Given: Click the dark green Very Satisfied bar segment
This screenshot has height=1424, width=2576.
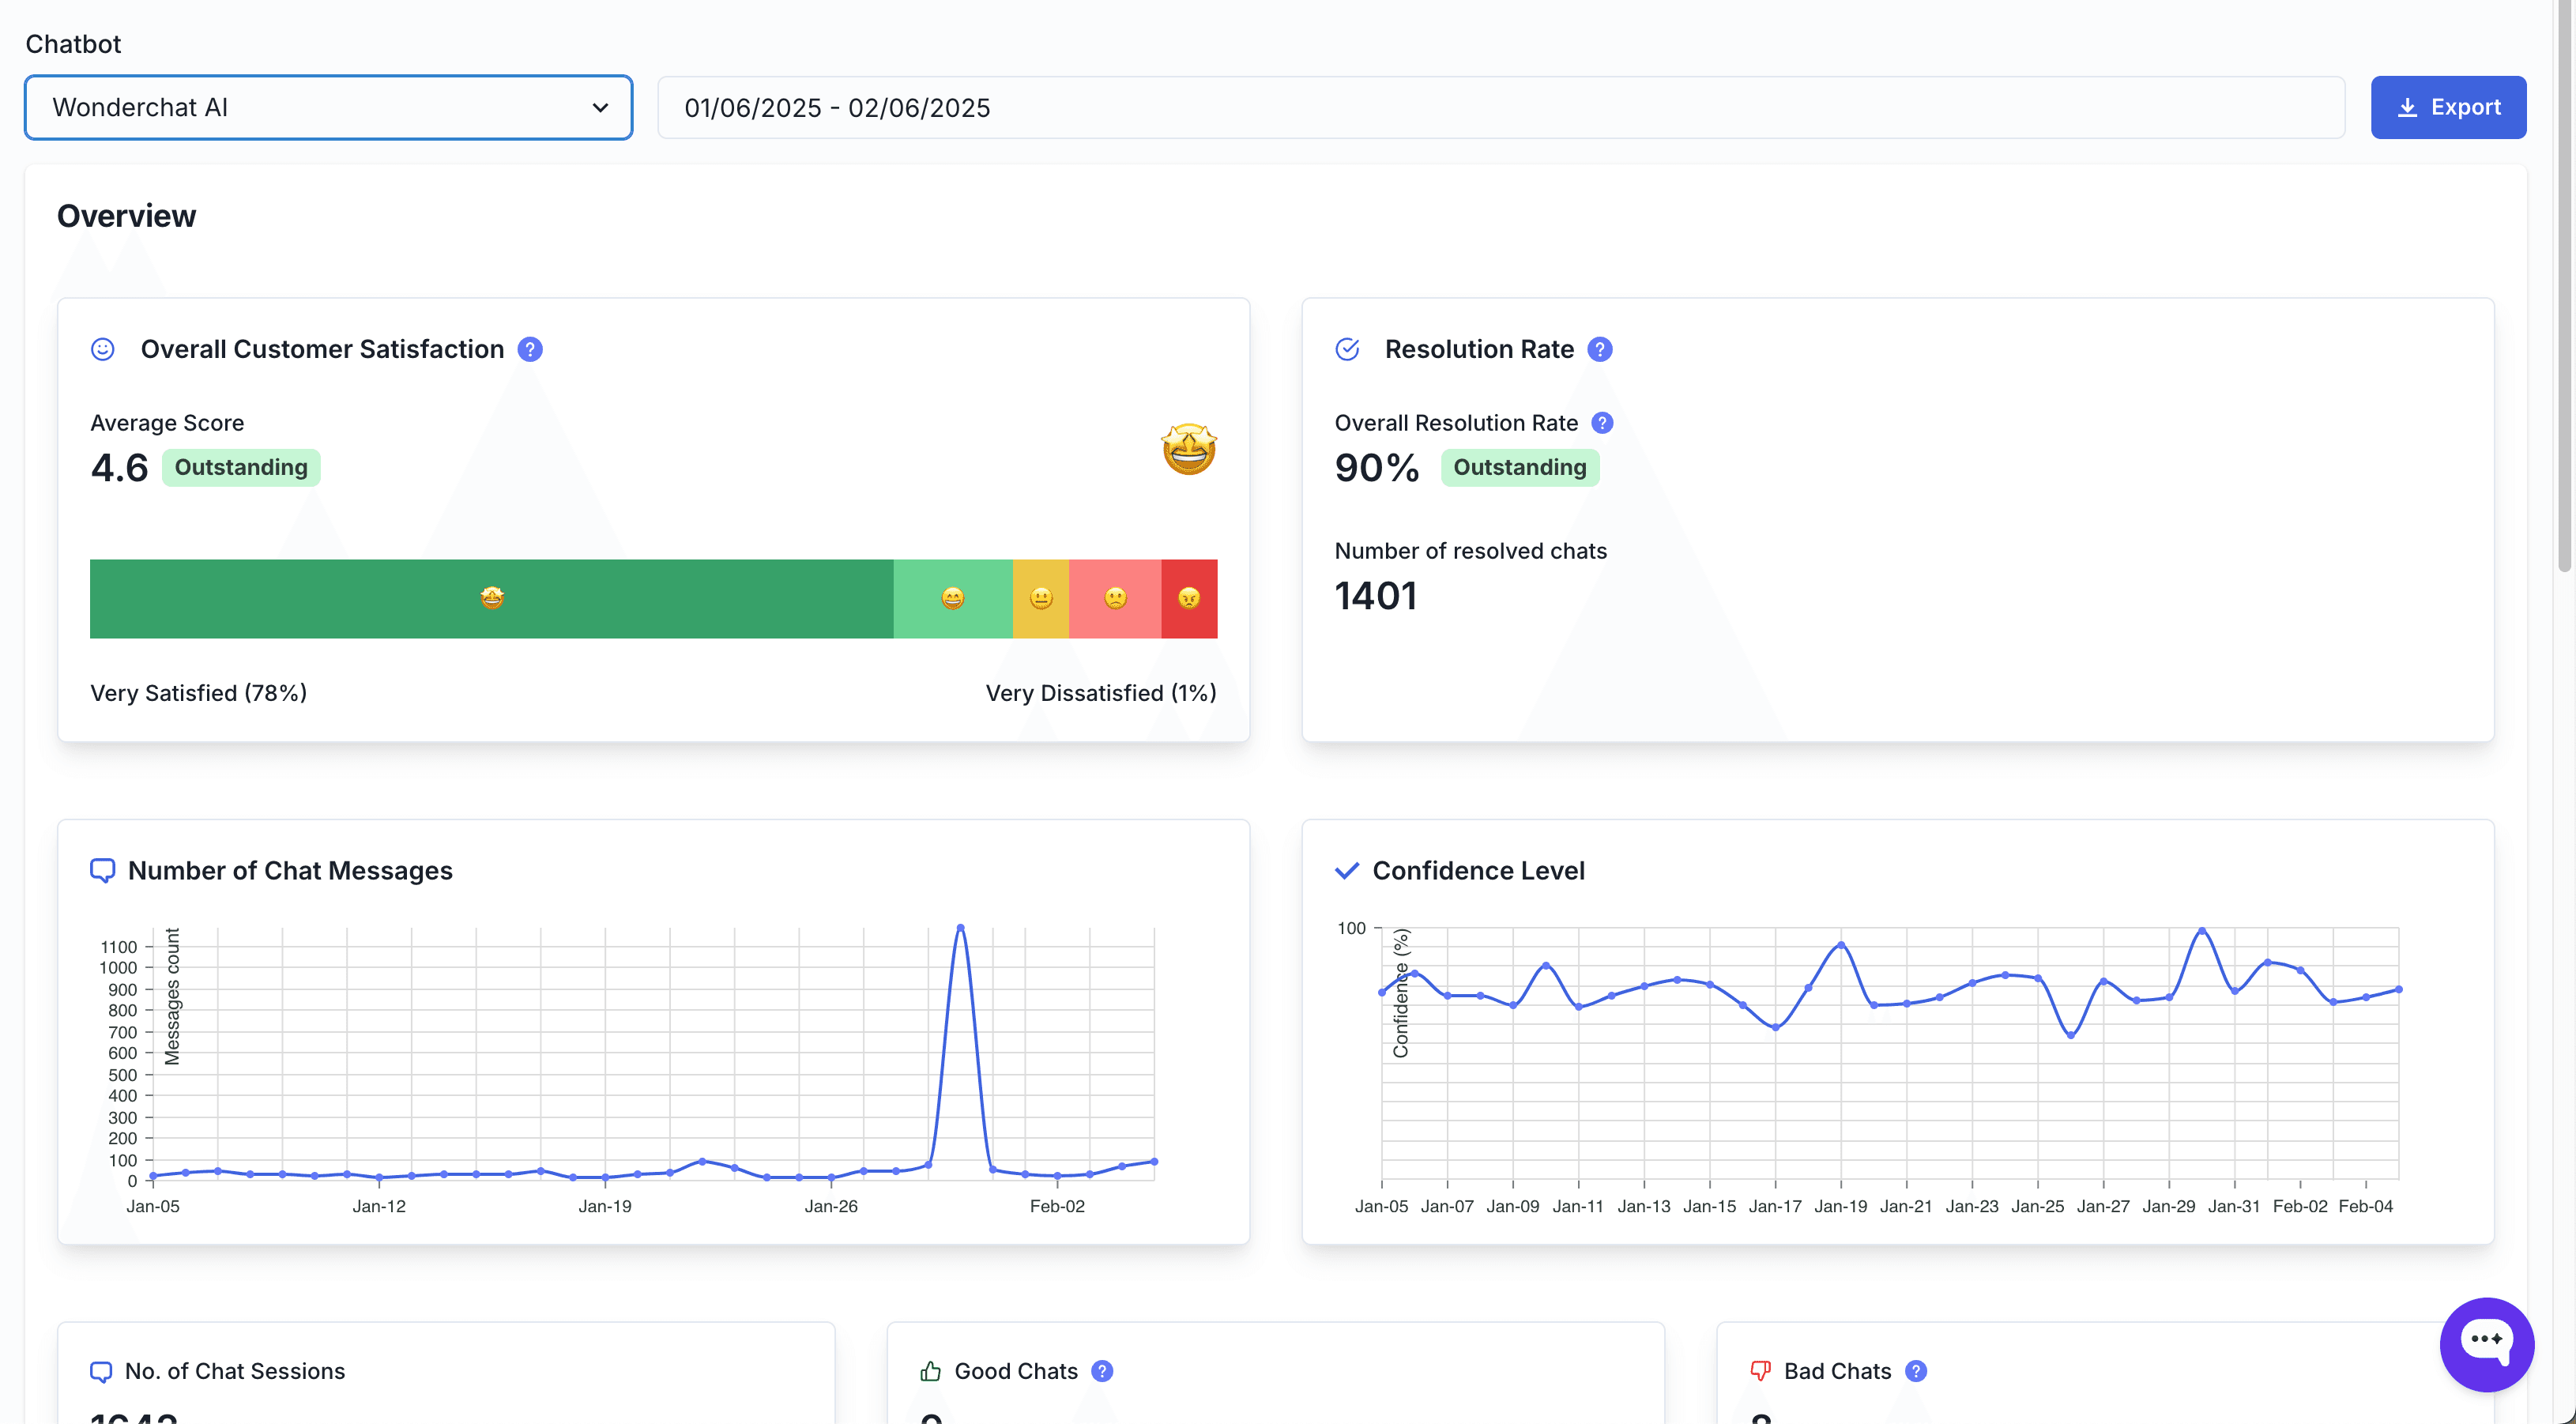Looking at the screenshot, I should pyautogui.click(x=491, y=598).
